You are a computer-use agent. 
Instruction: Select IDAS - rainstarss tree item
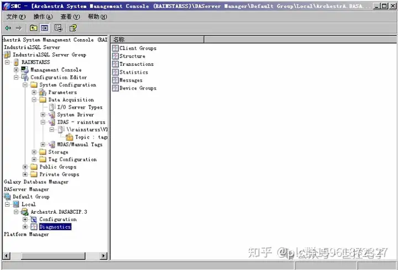(81, 122)
